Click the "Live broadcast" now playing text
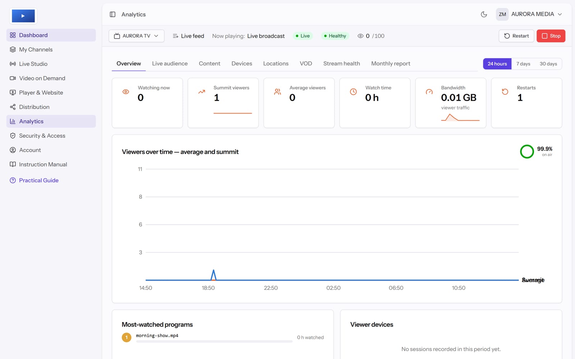Viewport: 575px width, 359px height. (x=266, y=36)
